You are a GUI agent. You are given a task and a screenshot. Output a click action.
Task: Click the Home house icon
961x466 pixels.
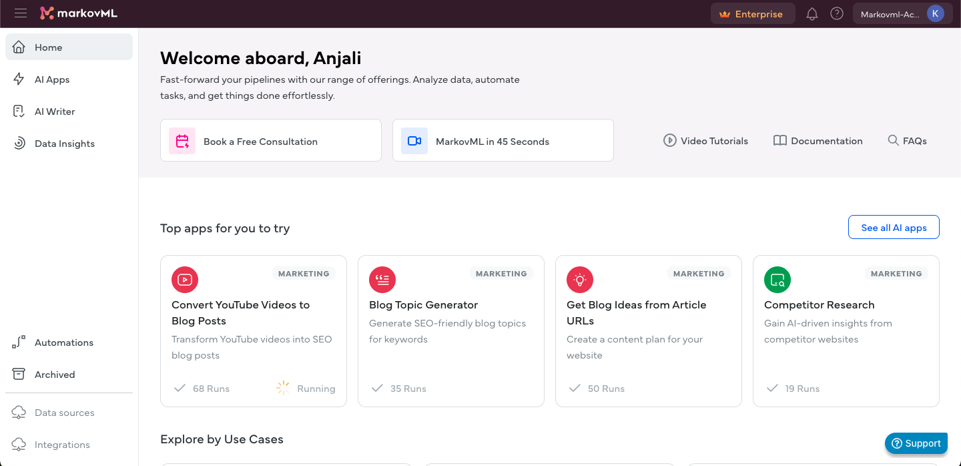point(19,47)
